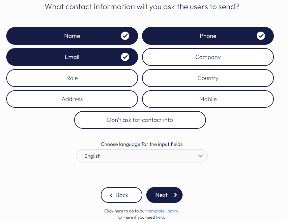Select the Country contact option
Viewport: 287px width, 222px height.
pos(208,78)
